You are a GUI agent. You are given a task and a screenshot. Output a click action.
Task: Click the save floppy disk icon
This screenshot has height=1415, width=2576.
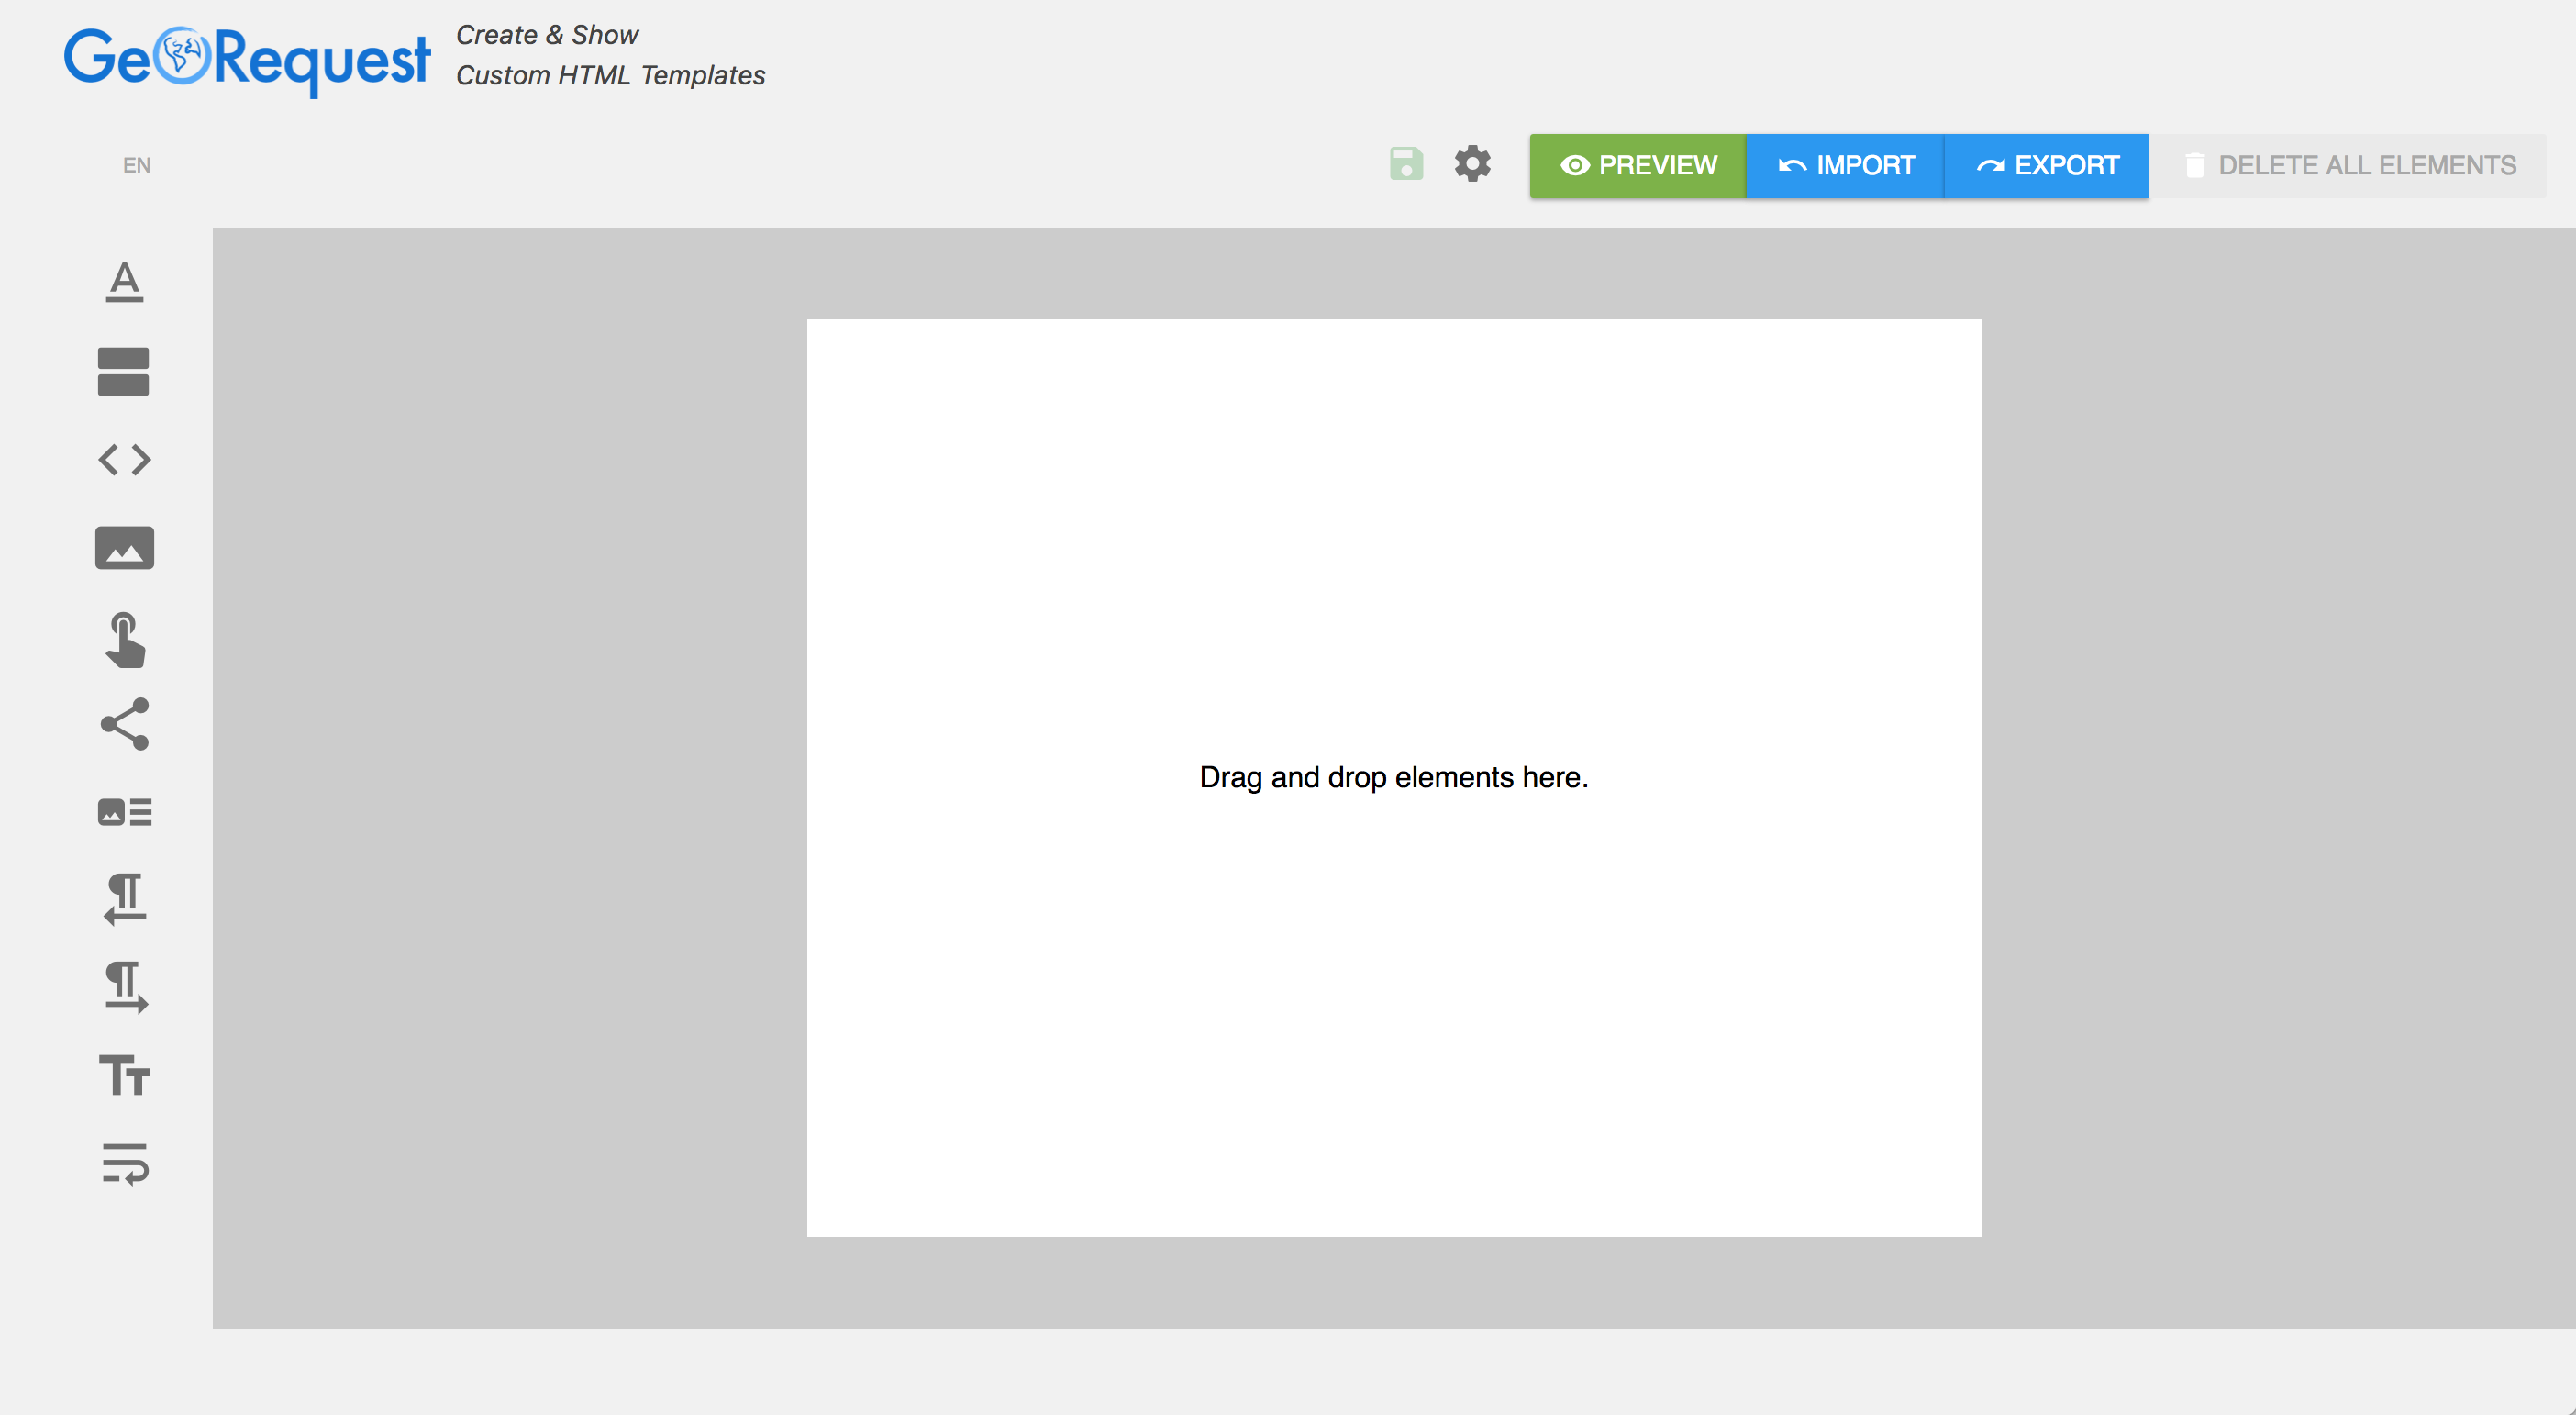(1406, 164)
